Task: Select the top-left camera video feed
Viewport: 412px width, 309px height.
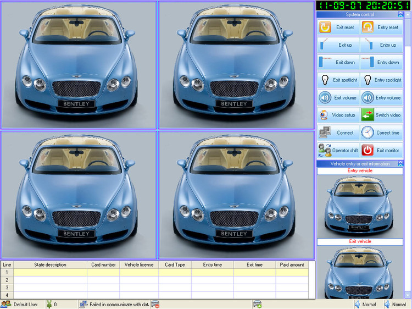Action: tap(79, 65)
